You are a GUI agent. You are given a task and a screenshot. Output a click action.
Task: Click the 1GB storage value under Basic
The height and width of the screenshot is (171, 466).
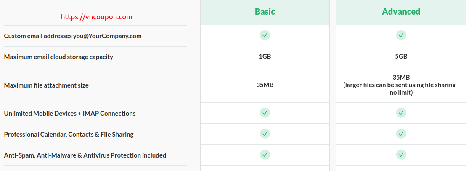point(265,56)
